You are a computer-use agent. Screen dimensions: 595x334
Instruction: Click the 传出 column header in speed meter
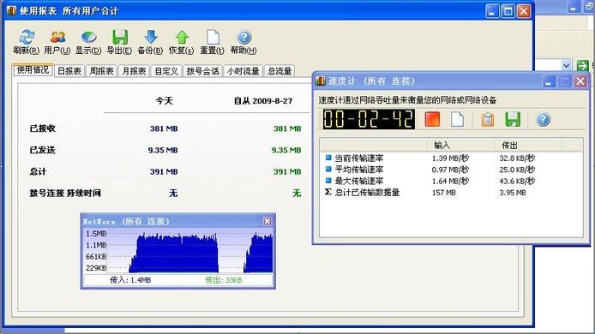(528, 146)
